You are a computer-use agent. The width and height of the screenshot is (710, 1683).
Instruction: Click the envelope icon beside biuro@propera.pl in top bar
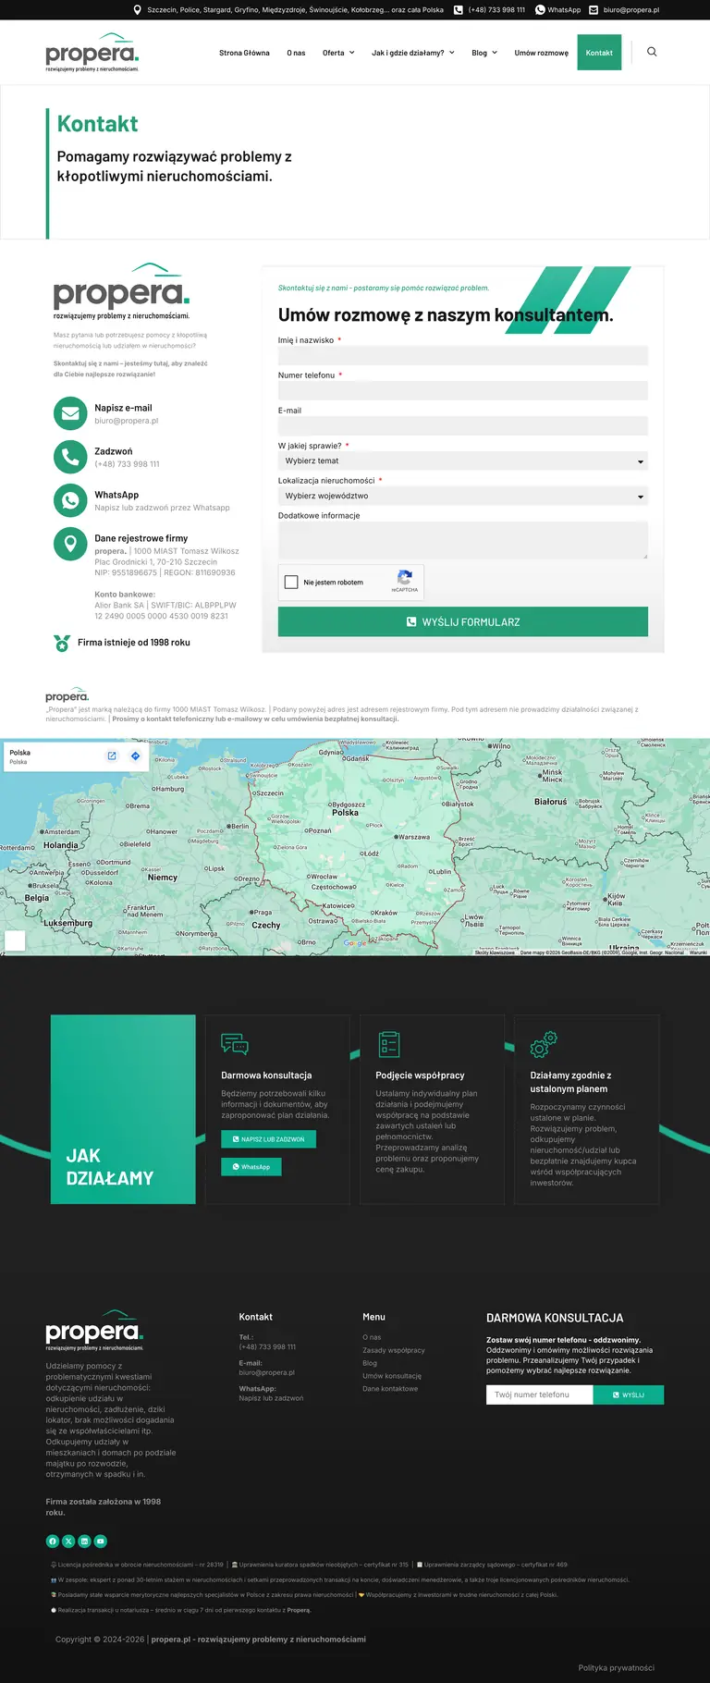pos(594,10)
